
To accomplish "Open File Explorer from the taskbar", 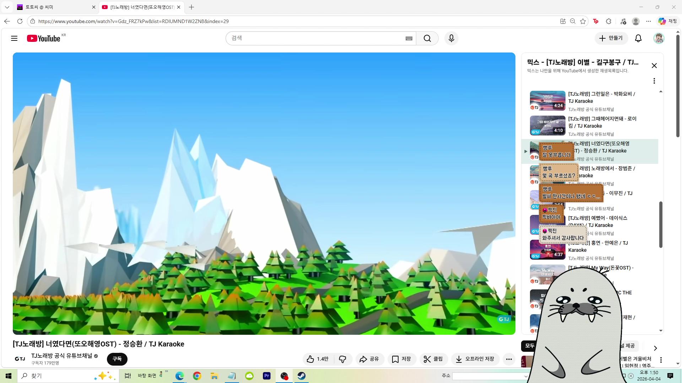I will tap(214, 376).
